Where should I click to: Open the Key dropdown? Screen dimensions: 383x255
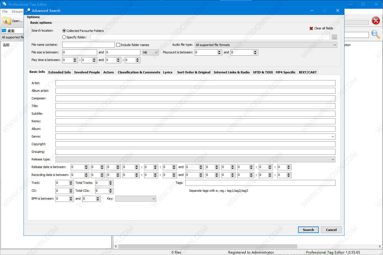coord(136,199)
